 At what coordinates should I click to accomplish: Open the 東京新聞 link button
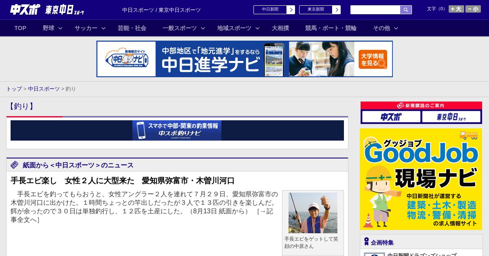(x=315, y=10)
